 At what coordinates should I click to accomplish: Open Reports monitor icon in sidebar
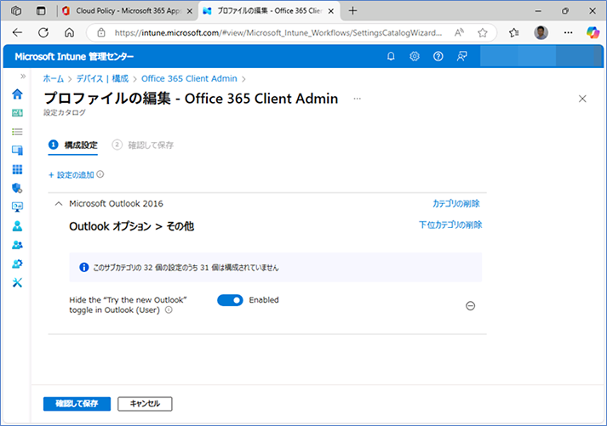pos(17,207)
